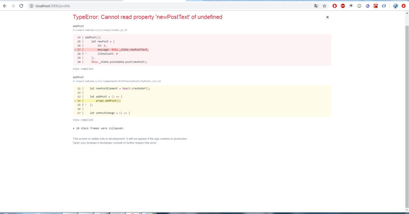Open the Google Translate page icon
Viewport: 409px width, 214px height.
pos(316,6)
